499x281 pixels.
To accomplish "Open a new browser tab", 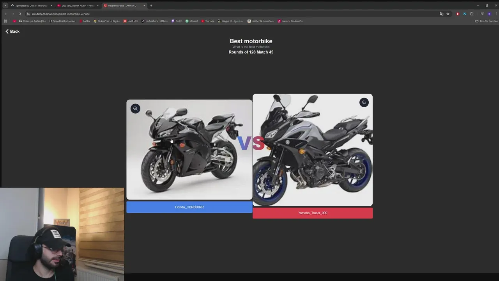I will click(151, 5).
